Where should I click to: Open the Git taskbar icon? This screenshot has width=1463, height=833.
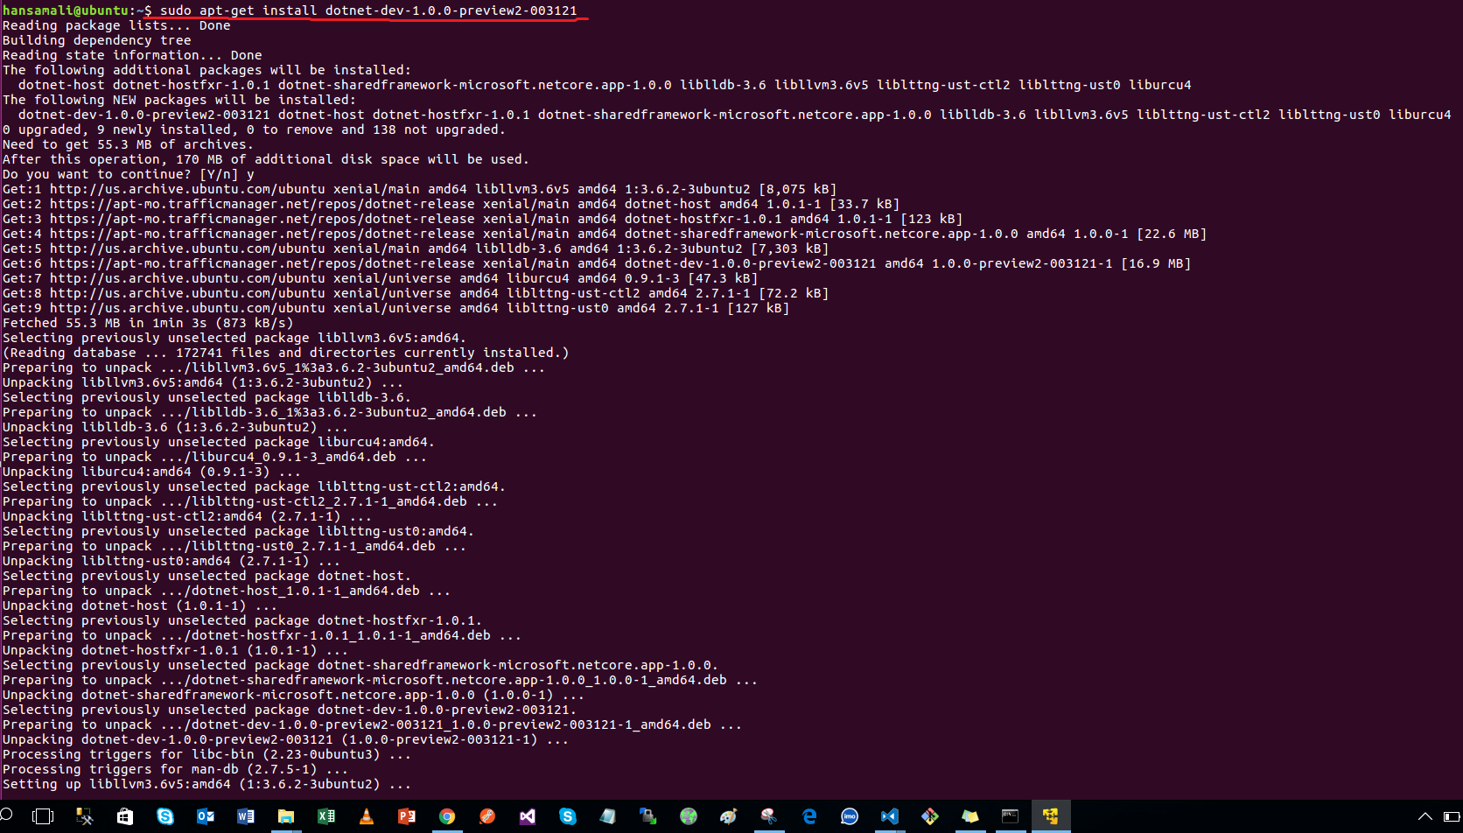point(930,816)
